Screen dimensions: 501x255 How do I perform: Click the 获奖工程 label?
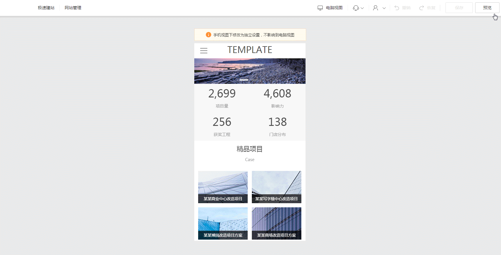click(x=222, y=134)
